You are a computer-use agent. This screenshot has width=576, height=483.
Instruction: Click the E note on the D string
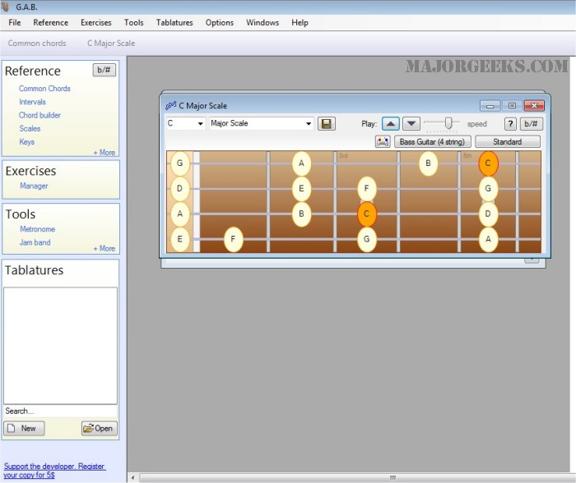301,188
